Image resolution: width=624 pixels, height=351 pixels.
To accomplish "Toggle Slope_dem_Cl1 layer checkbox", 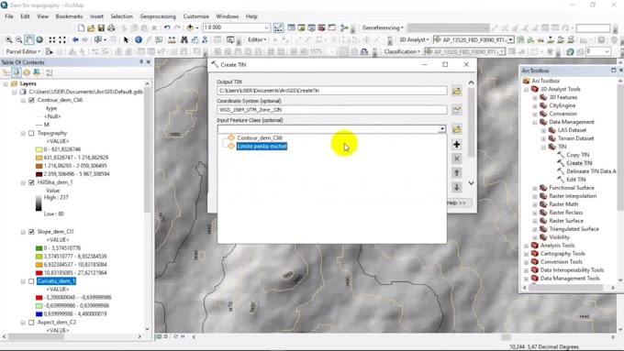I will pos(31,232).
